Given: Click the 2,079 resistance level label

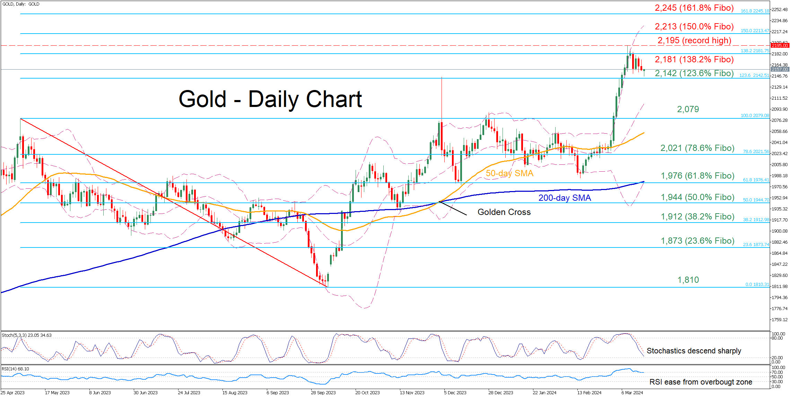Looking at the screenshot, I should 688,109.
